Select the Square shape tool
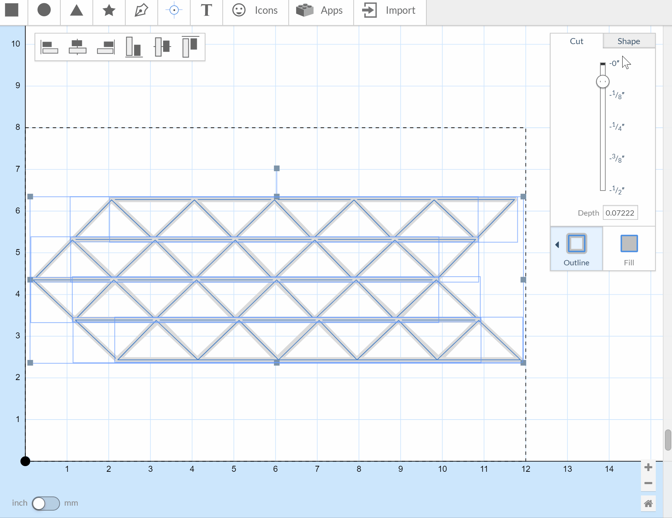 tap(12, 10)
